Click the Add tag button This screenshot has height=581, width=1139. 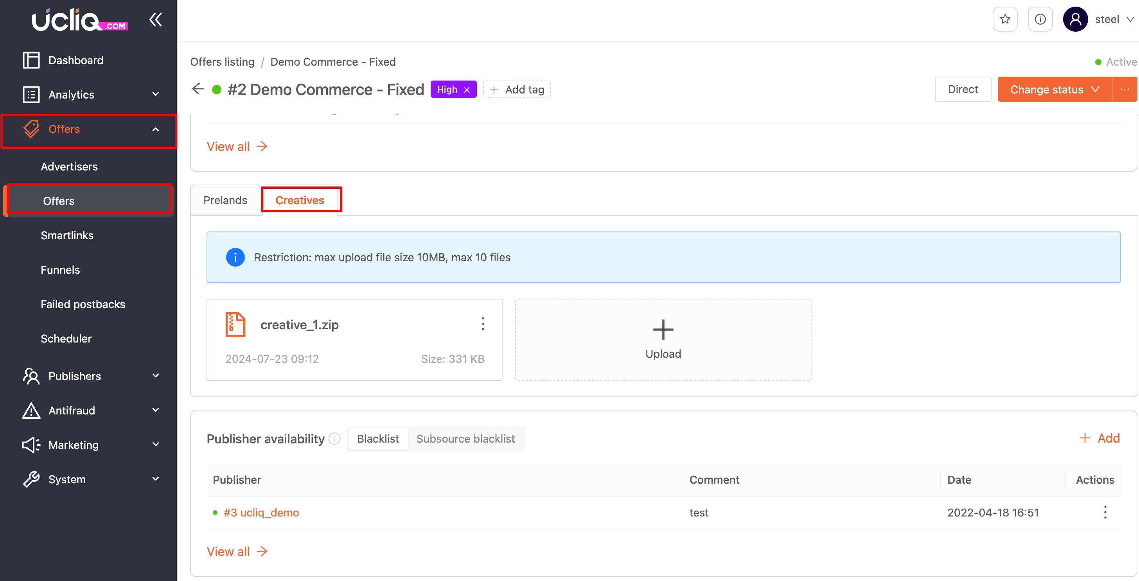coord(517,90)
